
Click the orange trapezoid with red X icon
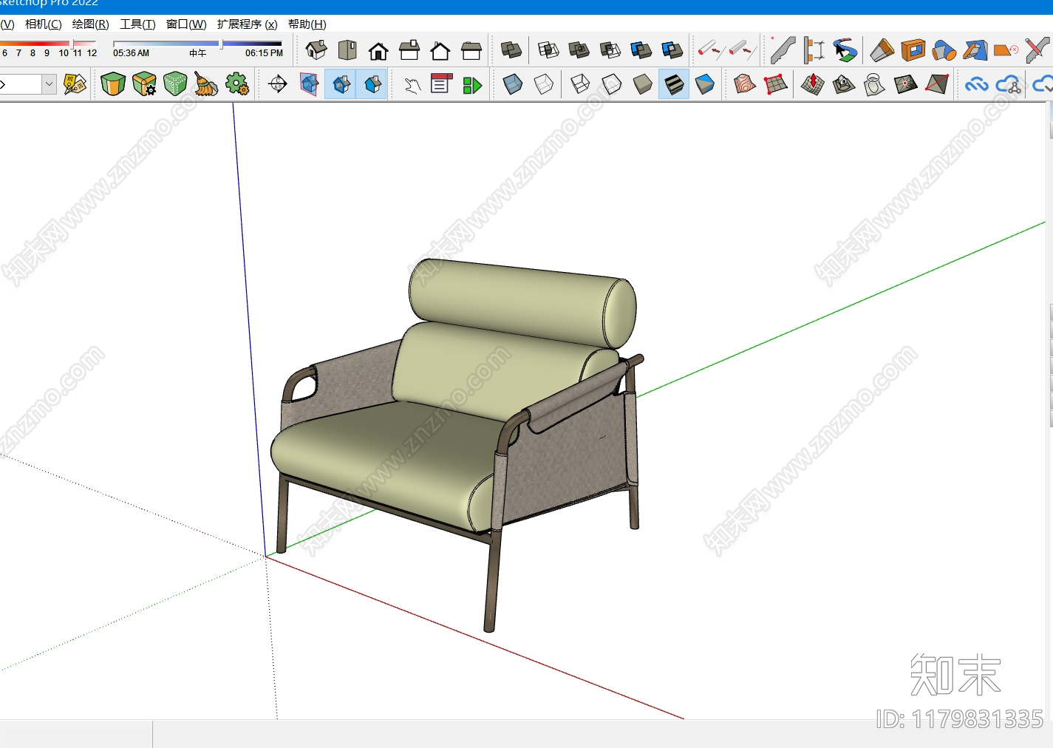click(1006, 50)
